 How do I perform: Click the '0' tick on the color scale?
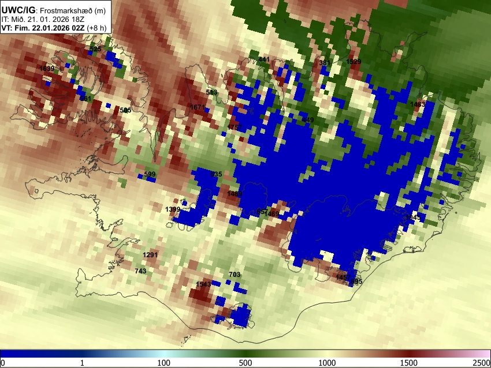pyautogui.click(x=3, y=363)
